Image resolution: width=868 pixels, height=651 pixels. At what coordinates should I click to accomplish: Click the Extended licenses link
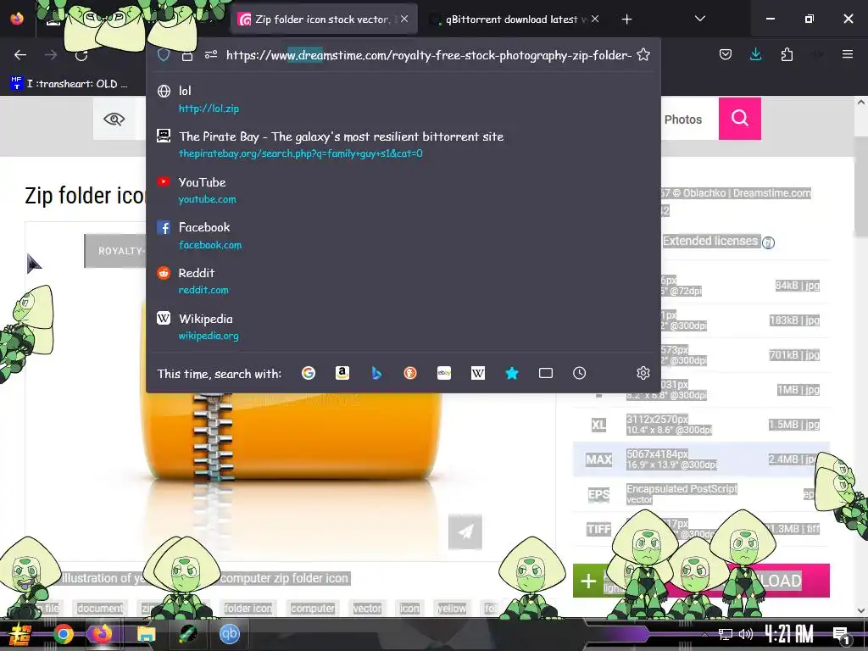(710, 241)
